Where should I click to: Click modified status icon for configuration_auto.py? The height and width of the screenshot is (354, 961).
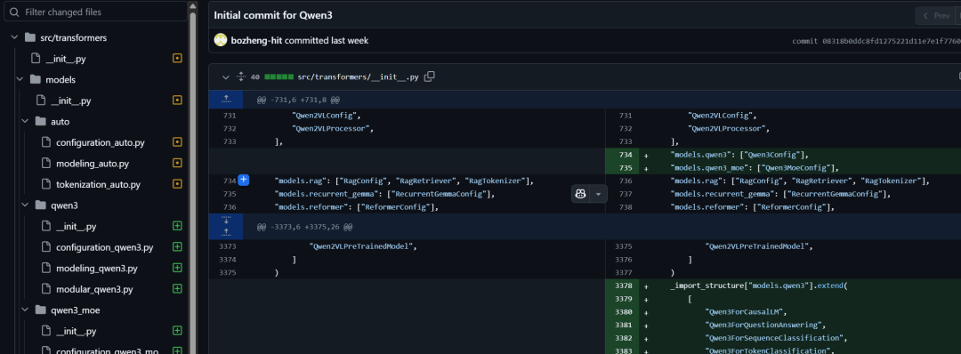178,142
